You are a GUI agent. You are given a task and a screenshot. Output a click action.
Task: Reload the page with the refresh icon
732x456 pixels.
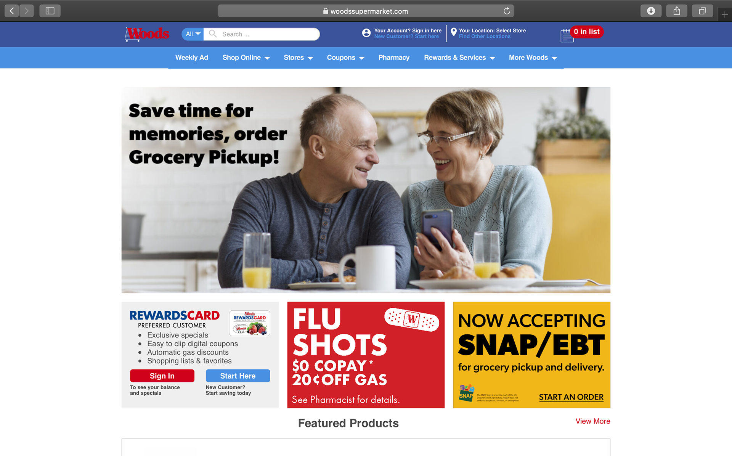(x=507, y=11)
